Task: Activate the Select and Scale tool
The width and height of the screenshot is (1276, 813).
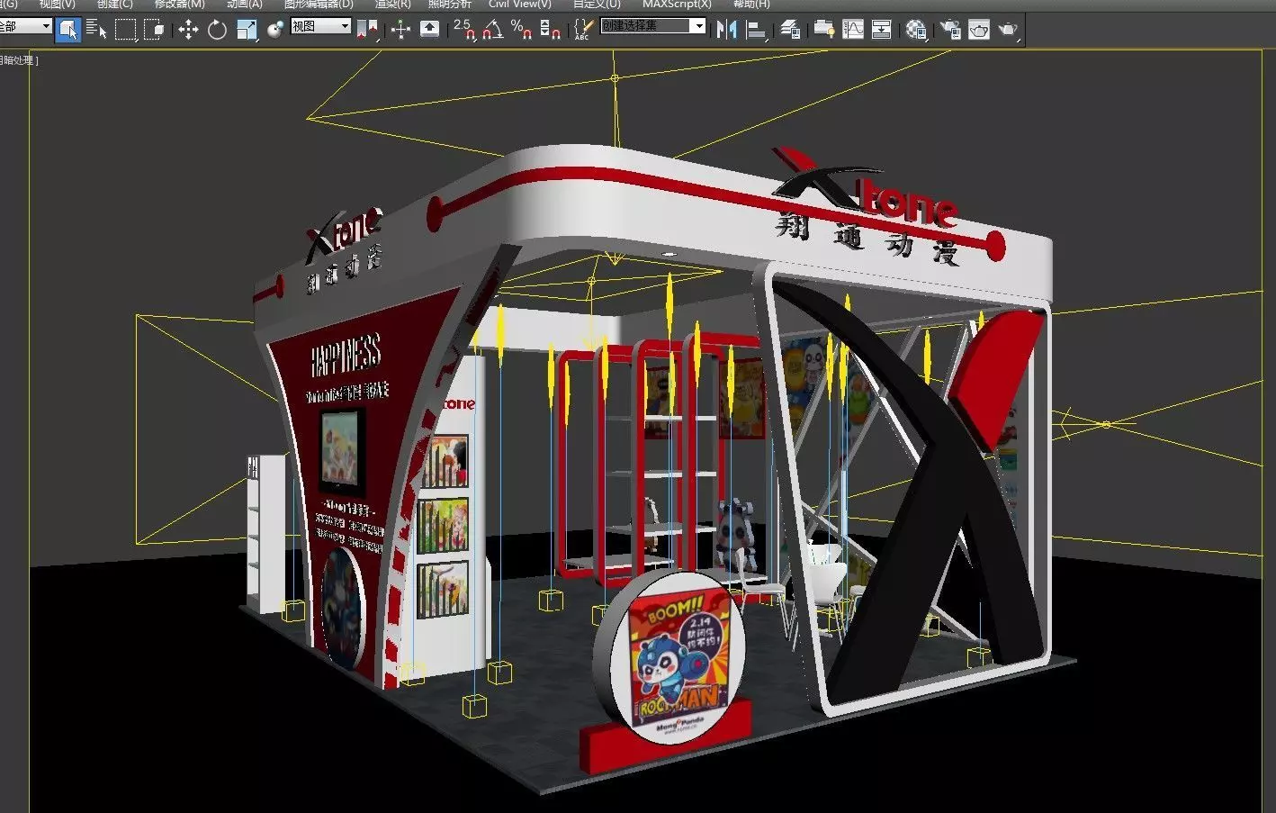Action: click(x=247, y=30)
